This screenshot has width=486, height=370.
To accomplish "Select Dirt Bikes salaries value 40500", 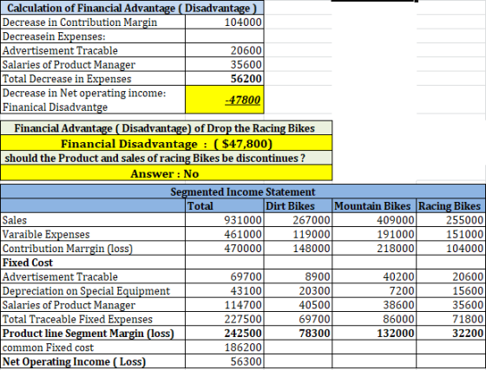I will (x=299, y=305).
